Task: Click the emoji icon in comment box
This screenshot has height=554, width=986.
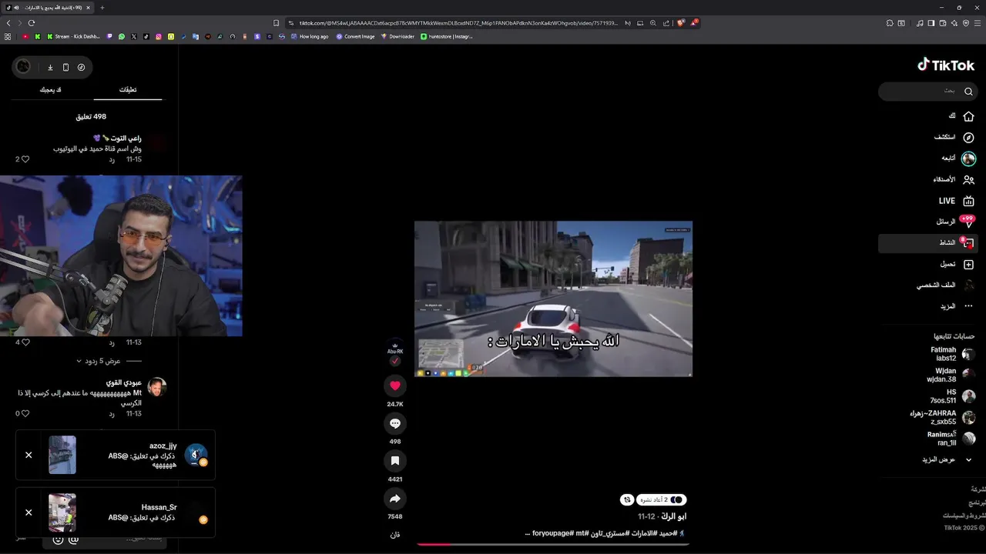Action: (x=58, y=540)
